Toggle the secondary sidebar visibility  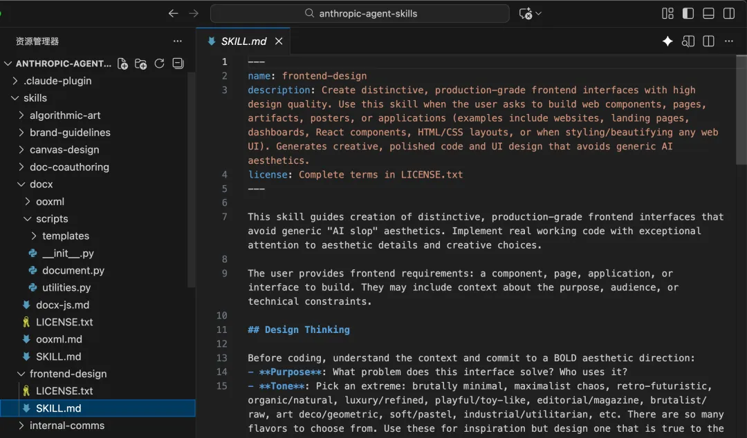pyautogui.click(x=729, y=14)
